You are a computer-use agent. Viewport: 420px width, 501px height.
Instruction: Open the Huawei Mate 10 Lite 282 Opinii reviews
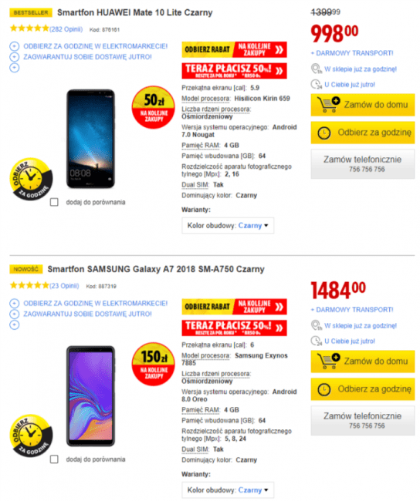tap(66, 29)
